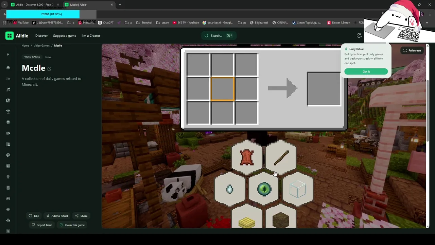Open Suggest a game page
The image size is (435, 245).
point(65,36)
